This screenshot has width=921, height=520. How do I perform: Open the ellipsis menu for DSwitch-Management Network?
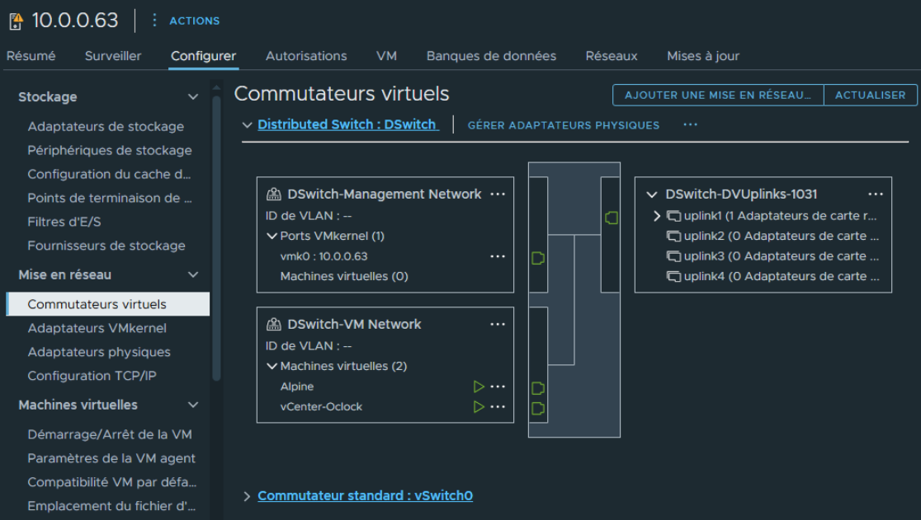click(x=497, y=194)
